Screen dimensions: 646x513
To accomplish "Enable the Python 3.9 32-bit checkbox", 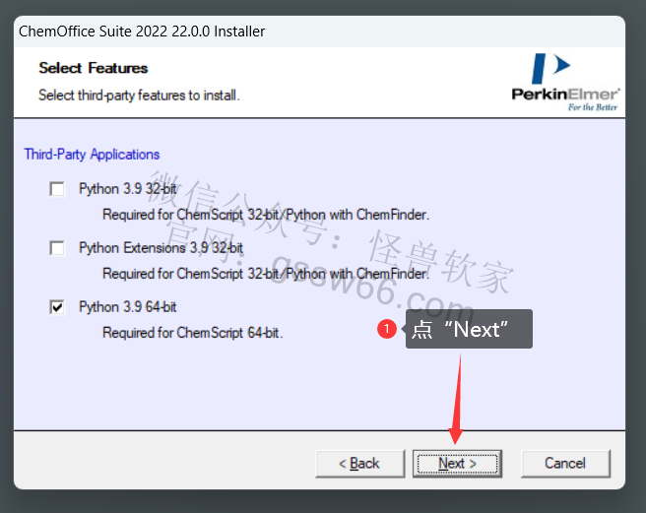I will [57, 189].
